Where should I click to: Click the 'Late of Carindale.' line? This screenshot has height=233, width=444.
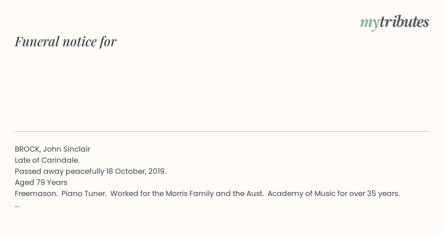(47, 160)
